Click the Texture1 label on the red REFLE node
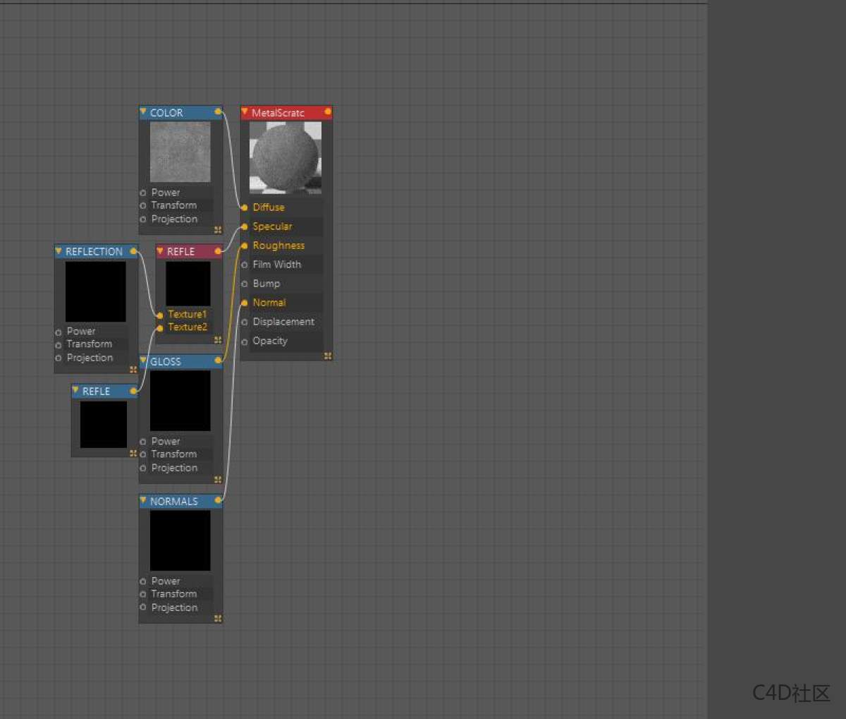Image resolution: width=846 pixels, height=719 pixels. pyautogui.click(x=188, y=314)
